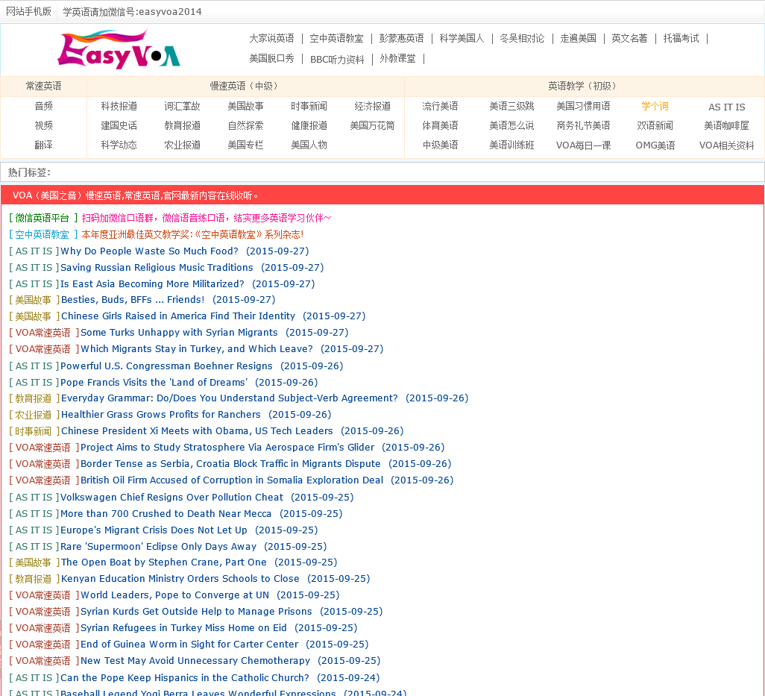Open 建国史话 category
The height and width of the screenshot is (696, 765).
(119, 125)
